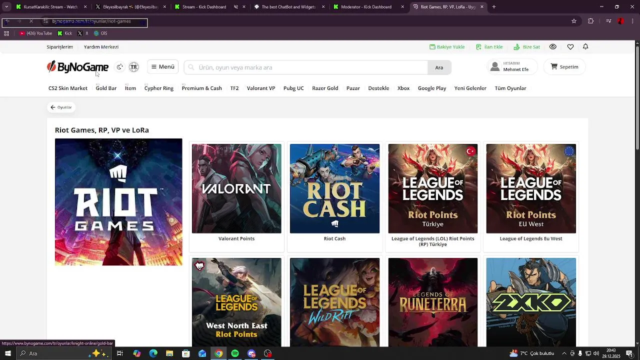Open the Windows Start menu
This screenshot has width=640, height=360.
coord(7,353)
